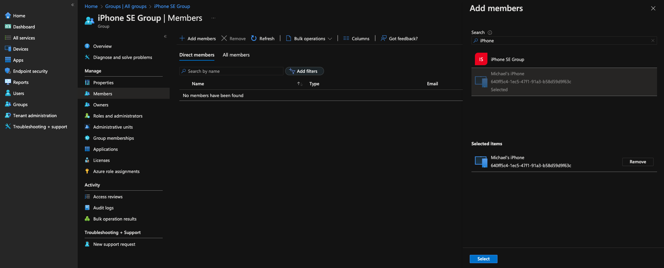Click the Search info circle icon

click(x=490, y=33)
